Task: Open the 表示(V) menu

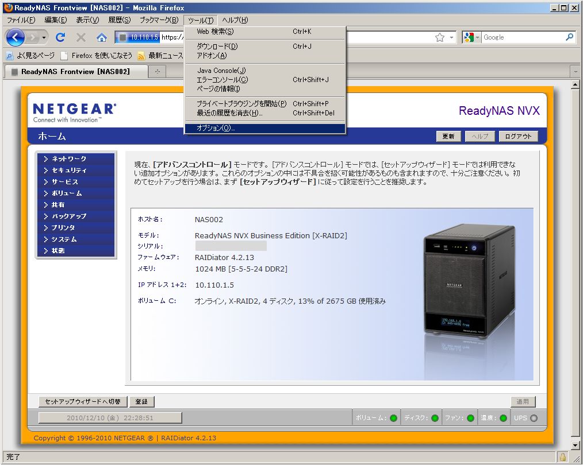Action: pyautogui.click(x=87, y=21)
